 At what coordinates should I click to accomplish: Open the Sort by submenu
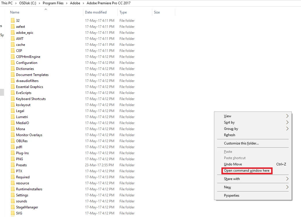(253, 122)
